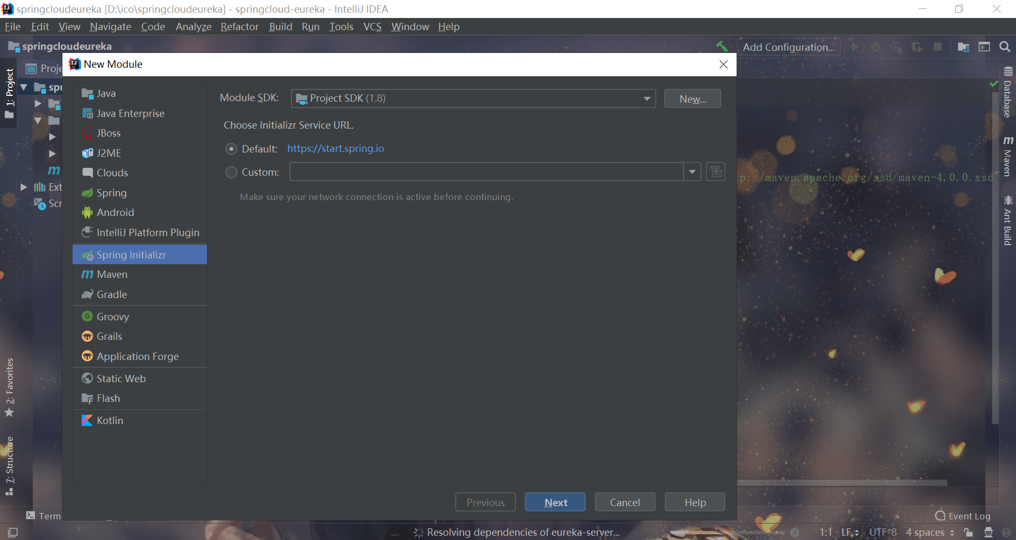Open the Build menu
The image size is (1016, 540).
[280, 26]
